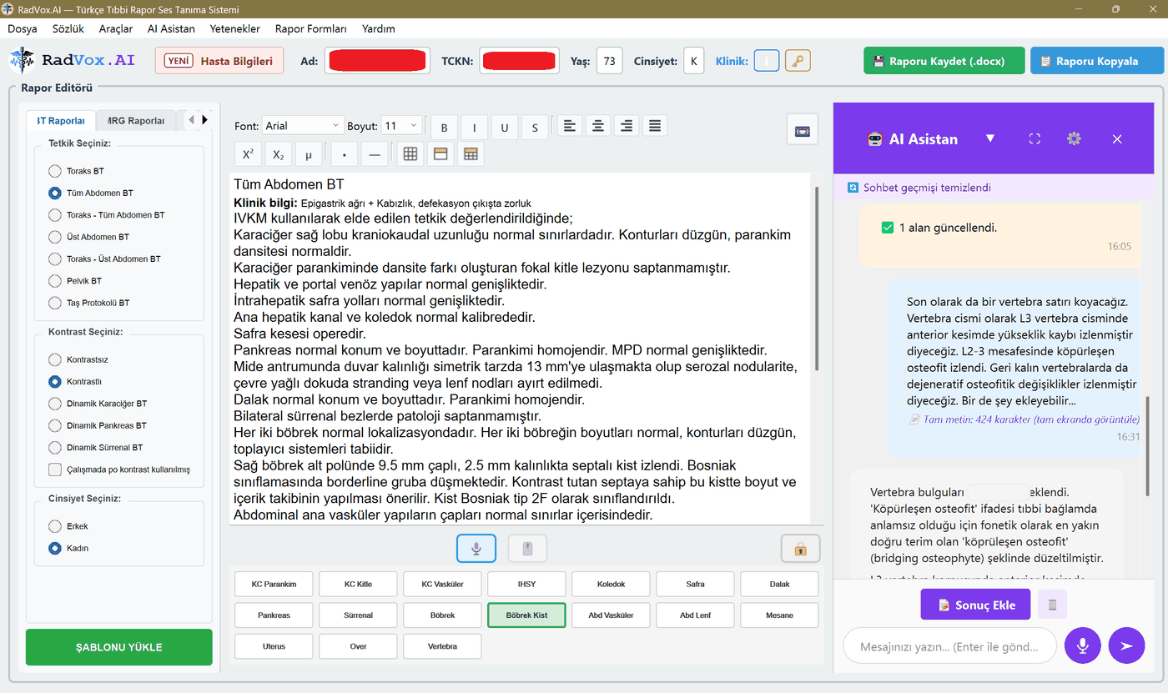The height and width of the screenshot is (693, 1168).
Task: Click the Yaş field showing 73
Action: click(609, 61)
